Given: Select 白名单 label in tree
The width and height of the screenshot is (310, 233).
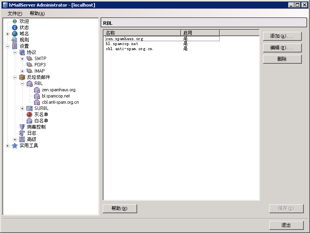Looking at the screenshot, I should pos(41,121).
